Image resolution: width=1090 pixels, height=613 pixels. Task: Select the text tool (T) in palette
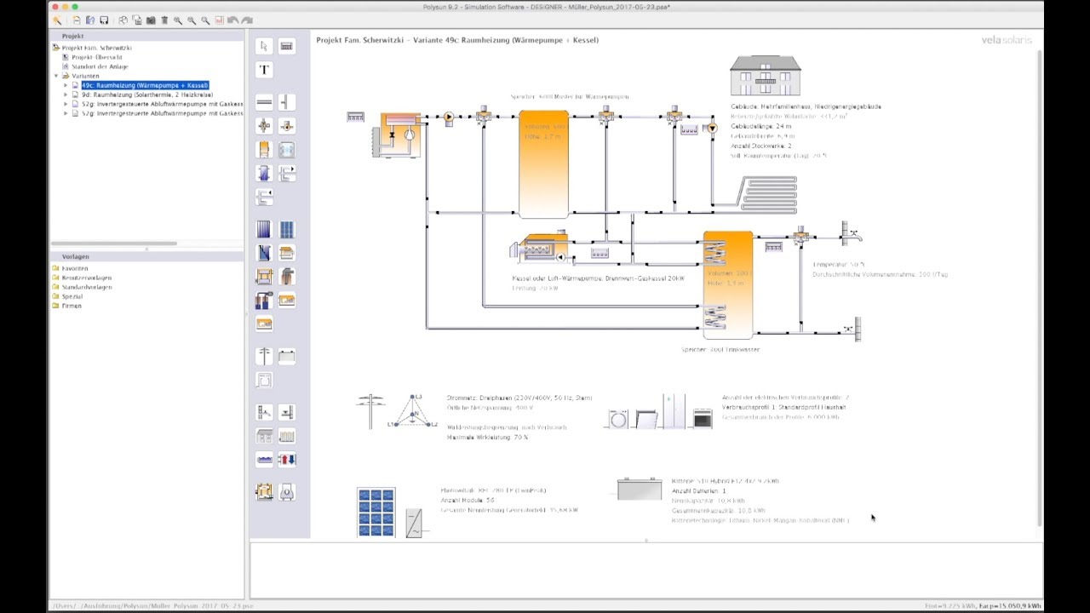(264, 70)
